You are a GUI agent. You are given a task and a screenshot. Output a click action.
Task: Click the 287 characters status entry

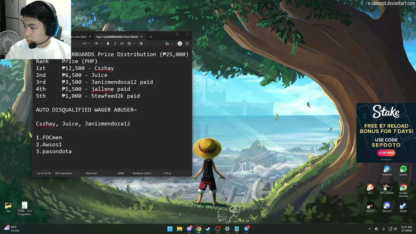(64, 173)
